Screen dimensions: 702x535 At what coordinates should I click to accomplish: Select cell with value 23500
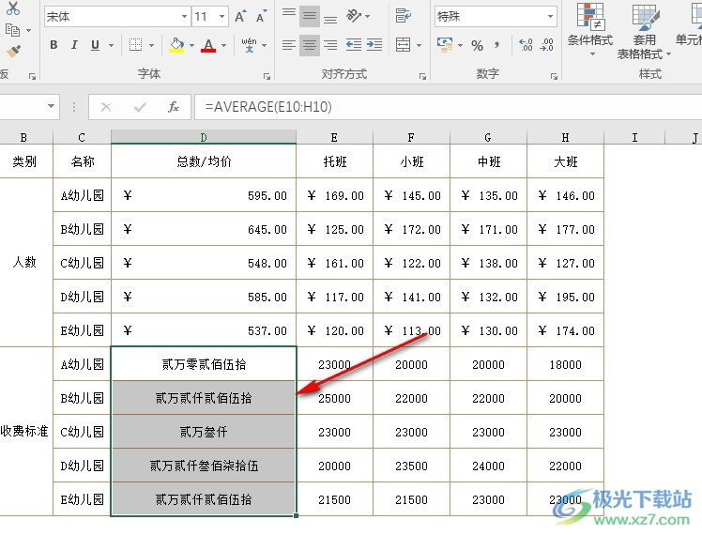(x=411, y=466)
